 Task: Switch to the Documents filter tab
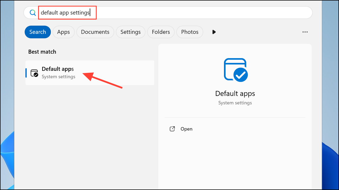(x=95, y=32)
